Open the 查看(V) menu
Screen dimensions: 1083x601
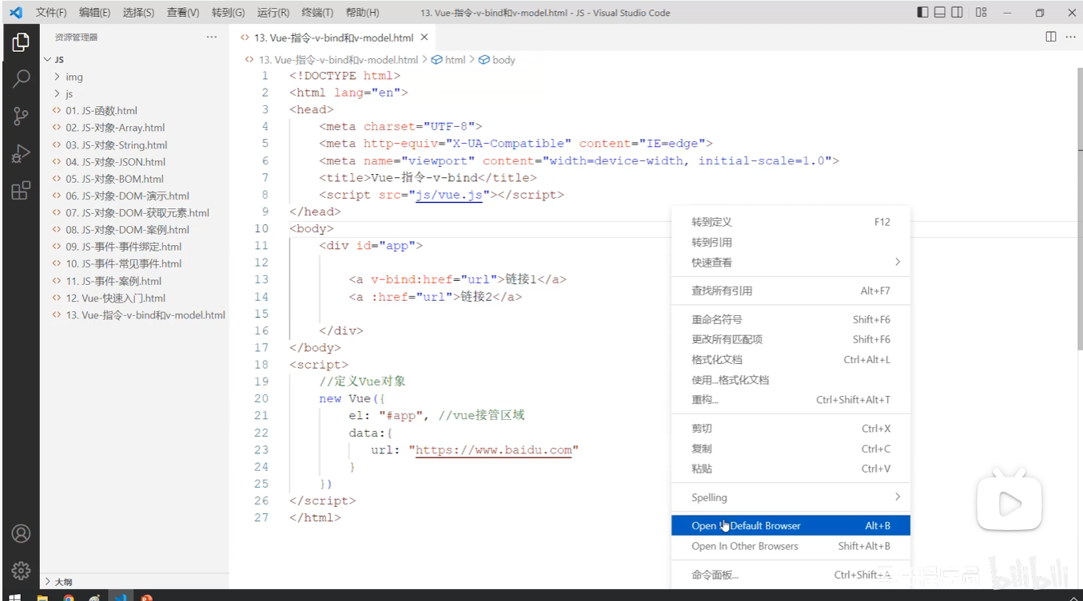(183, 13)
